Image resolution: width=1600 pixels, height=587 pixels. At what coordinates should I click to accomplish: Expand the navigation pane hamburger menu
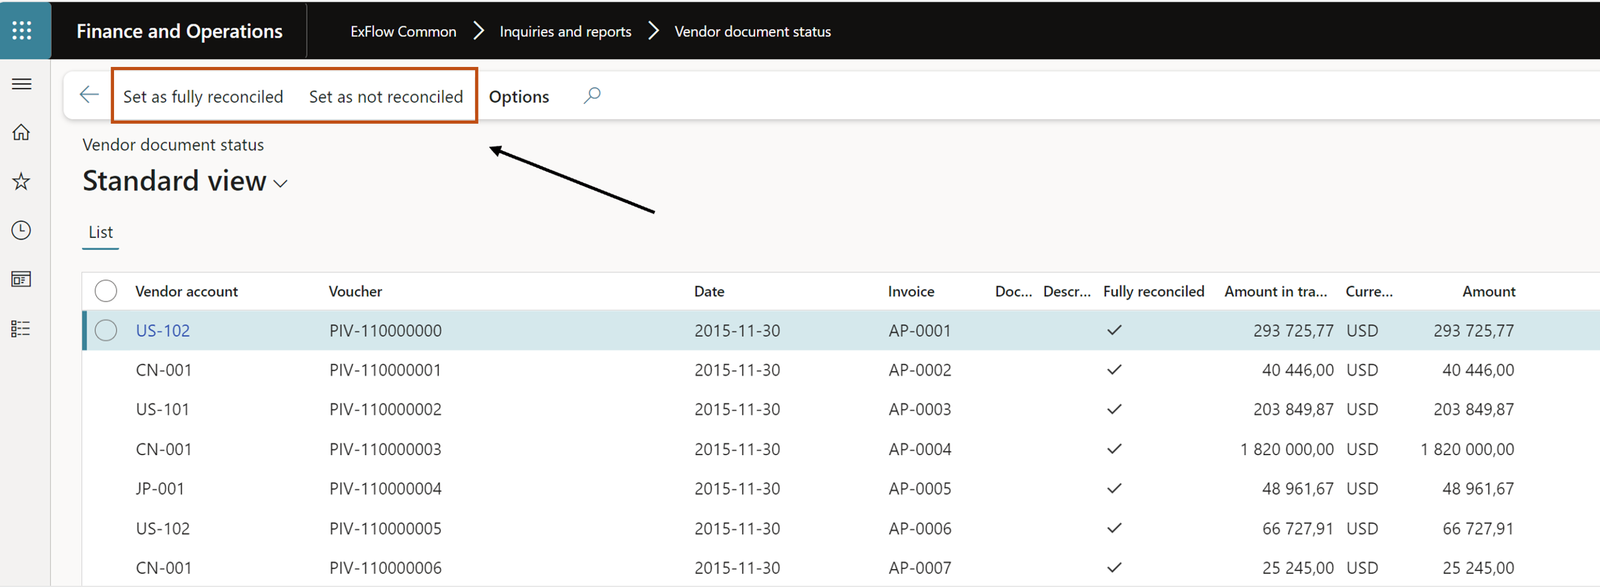point(22,84)
